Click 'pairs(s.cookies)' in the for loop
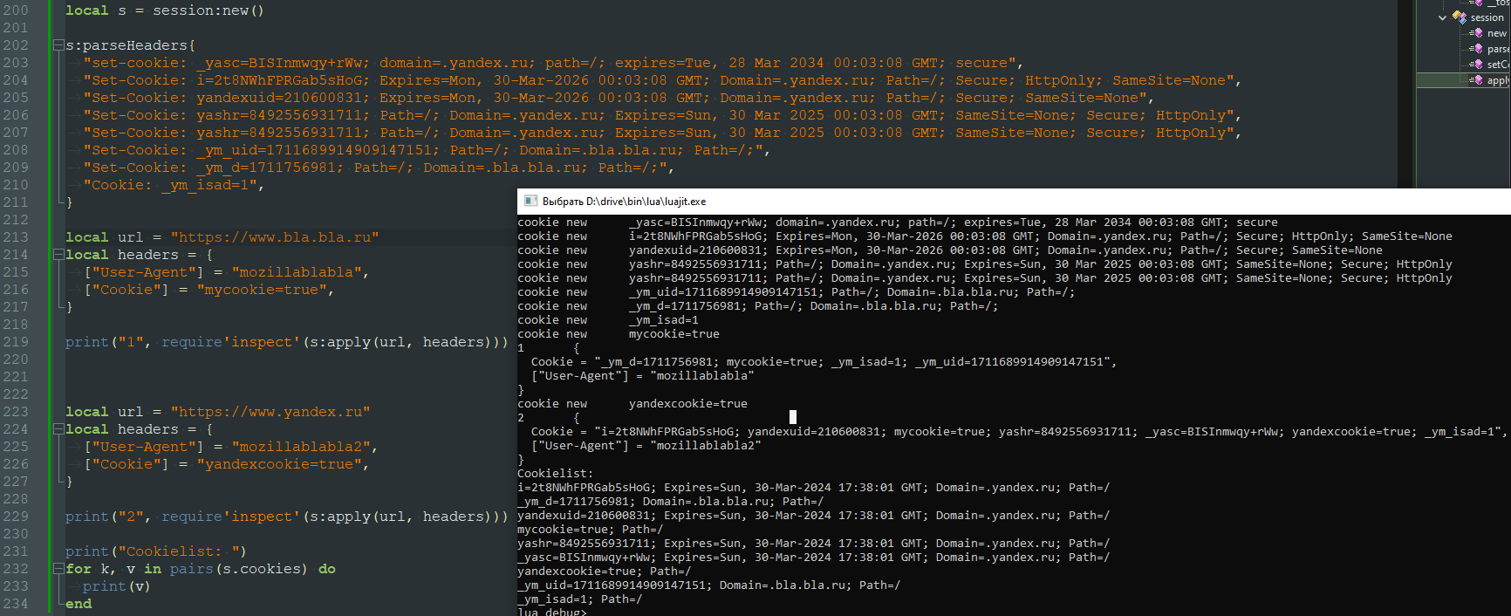The width and height of the screenshot is (1511, 616). [x=239, y=569]
